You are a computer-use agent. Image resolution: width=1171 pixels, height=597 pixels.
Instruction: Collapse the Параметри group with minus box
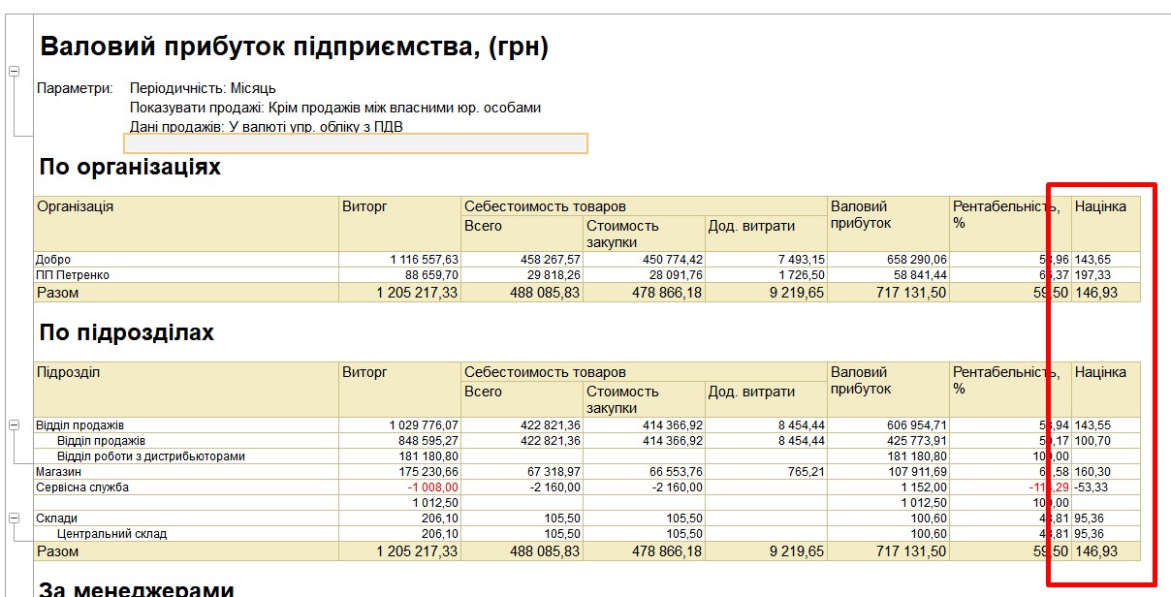[x=14, y=71]
